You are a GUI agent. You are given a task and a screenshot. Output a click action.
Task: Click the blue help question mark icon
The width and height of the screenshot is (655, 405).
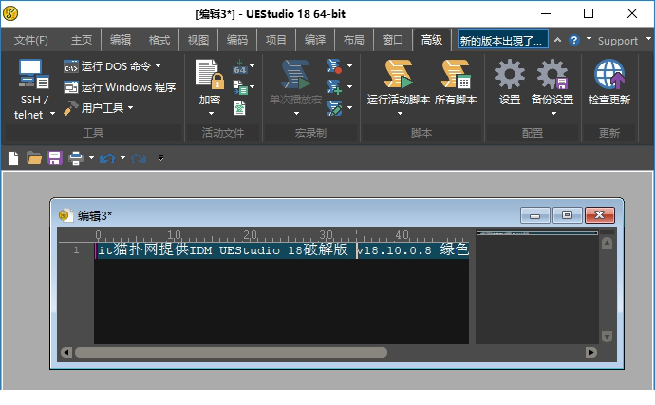click(x=574, y=40)
